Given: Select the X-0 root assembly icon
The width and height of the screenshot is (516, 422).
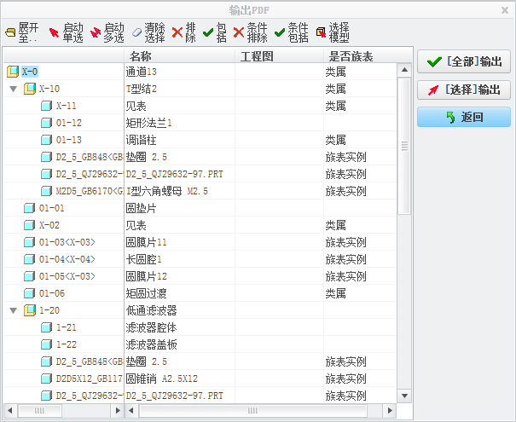Looking at the screenshot, I should [x=13, y=72].
